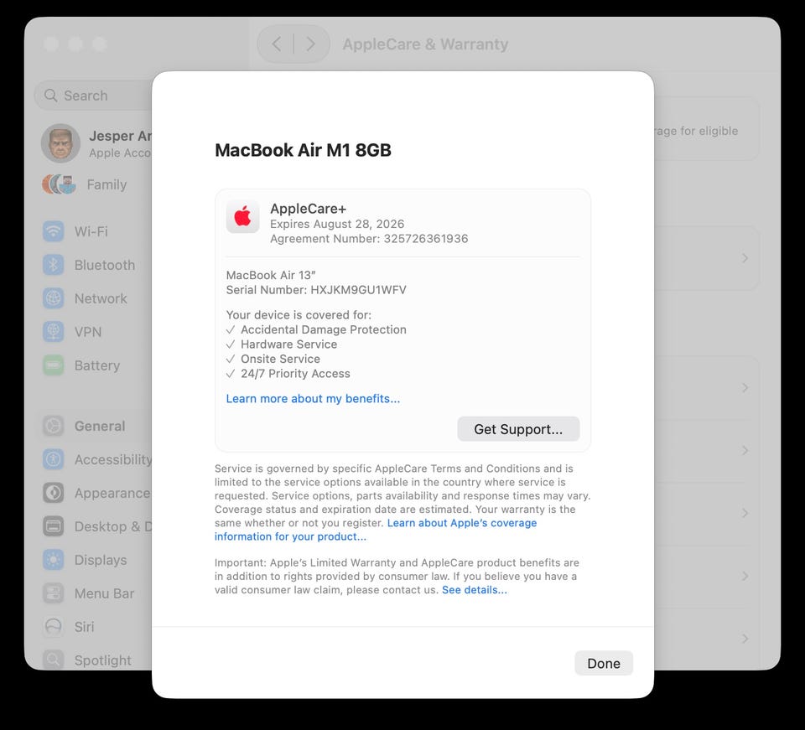Open the See details... link

[475, 590]
